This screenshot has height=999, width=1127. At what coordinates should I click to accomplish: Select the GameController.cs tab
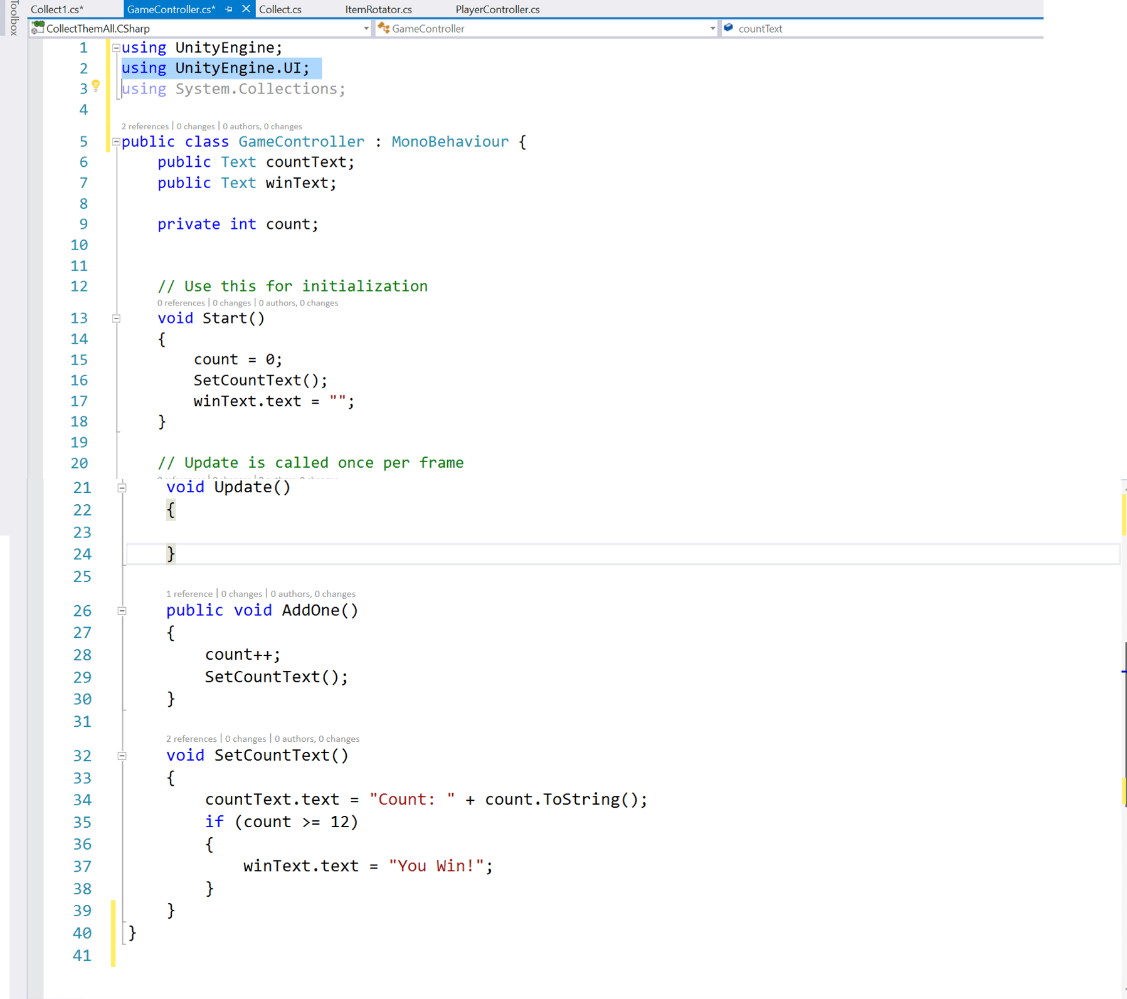coord(171,9)
